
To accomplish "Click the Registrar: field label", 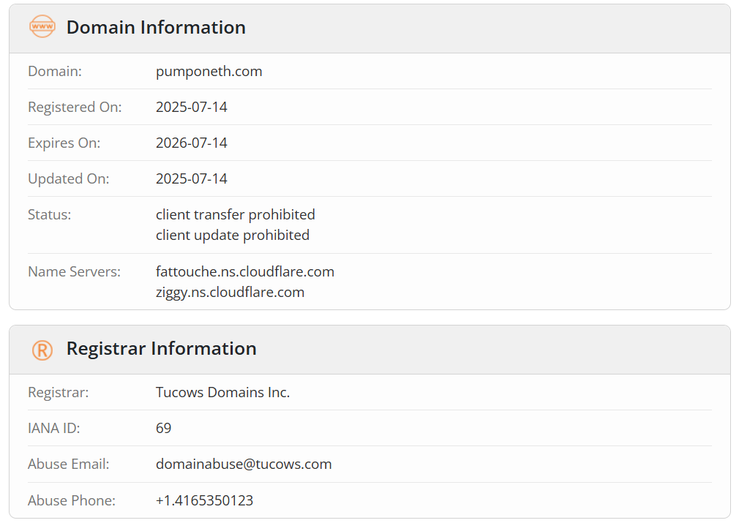I will click(x=58, y=393).
